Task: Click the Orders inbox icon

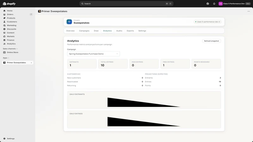Action: click(4, 14)
